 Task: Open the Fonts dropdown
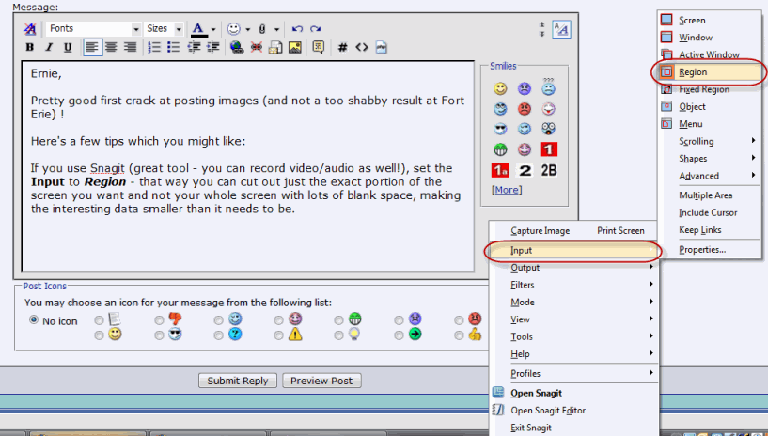tap(94, 29)
